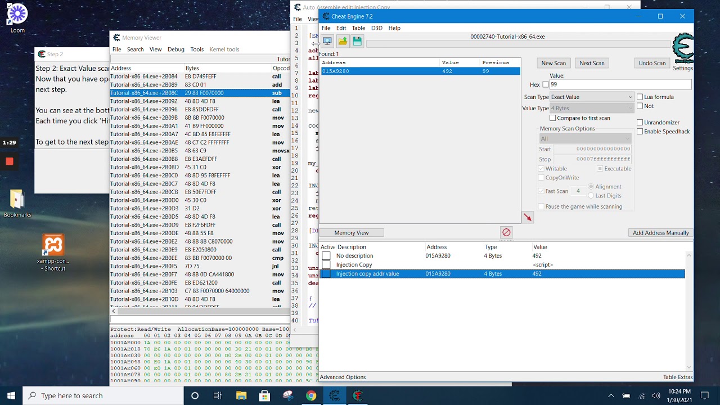Click the Open file folder icon

(x=342, y=41)
